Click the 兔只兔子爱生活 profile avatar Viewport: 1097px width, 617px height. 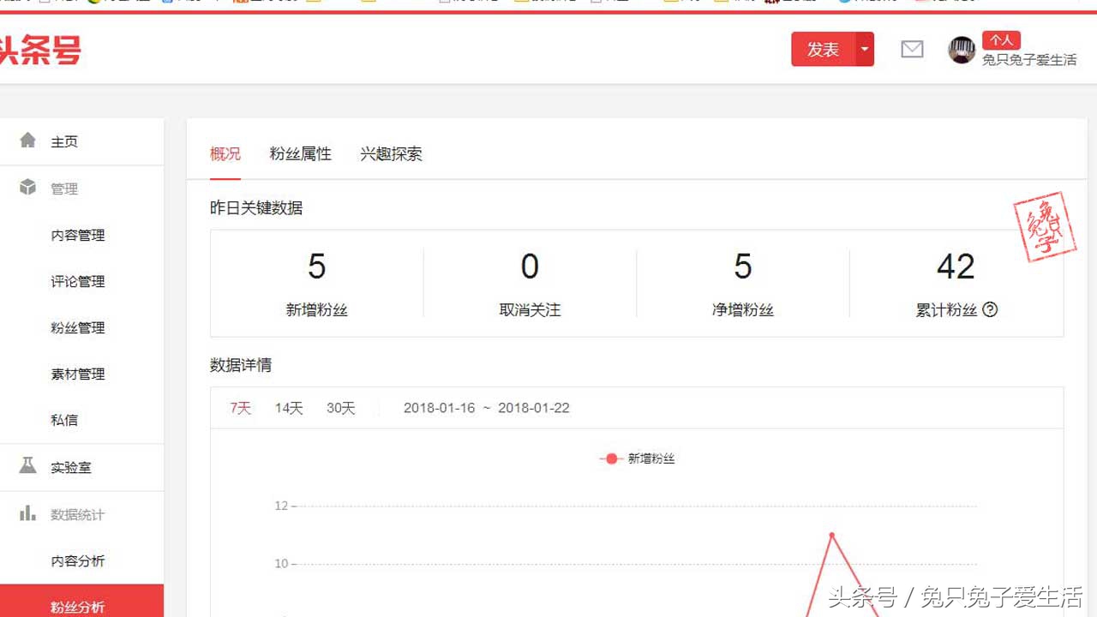(x=962, y=50)
